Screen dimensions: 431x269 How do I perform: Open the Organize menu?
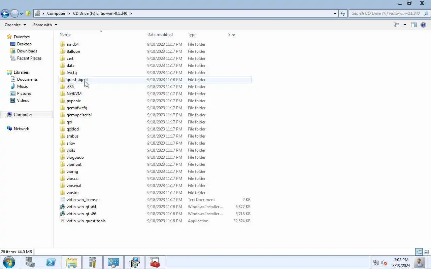point(15,25)
